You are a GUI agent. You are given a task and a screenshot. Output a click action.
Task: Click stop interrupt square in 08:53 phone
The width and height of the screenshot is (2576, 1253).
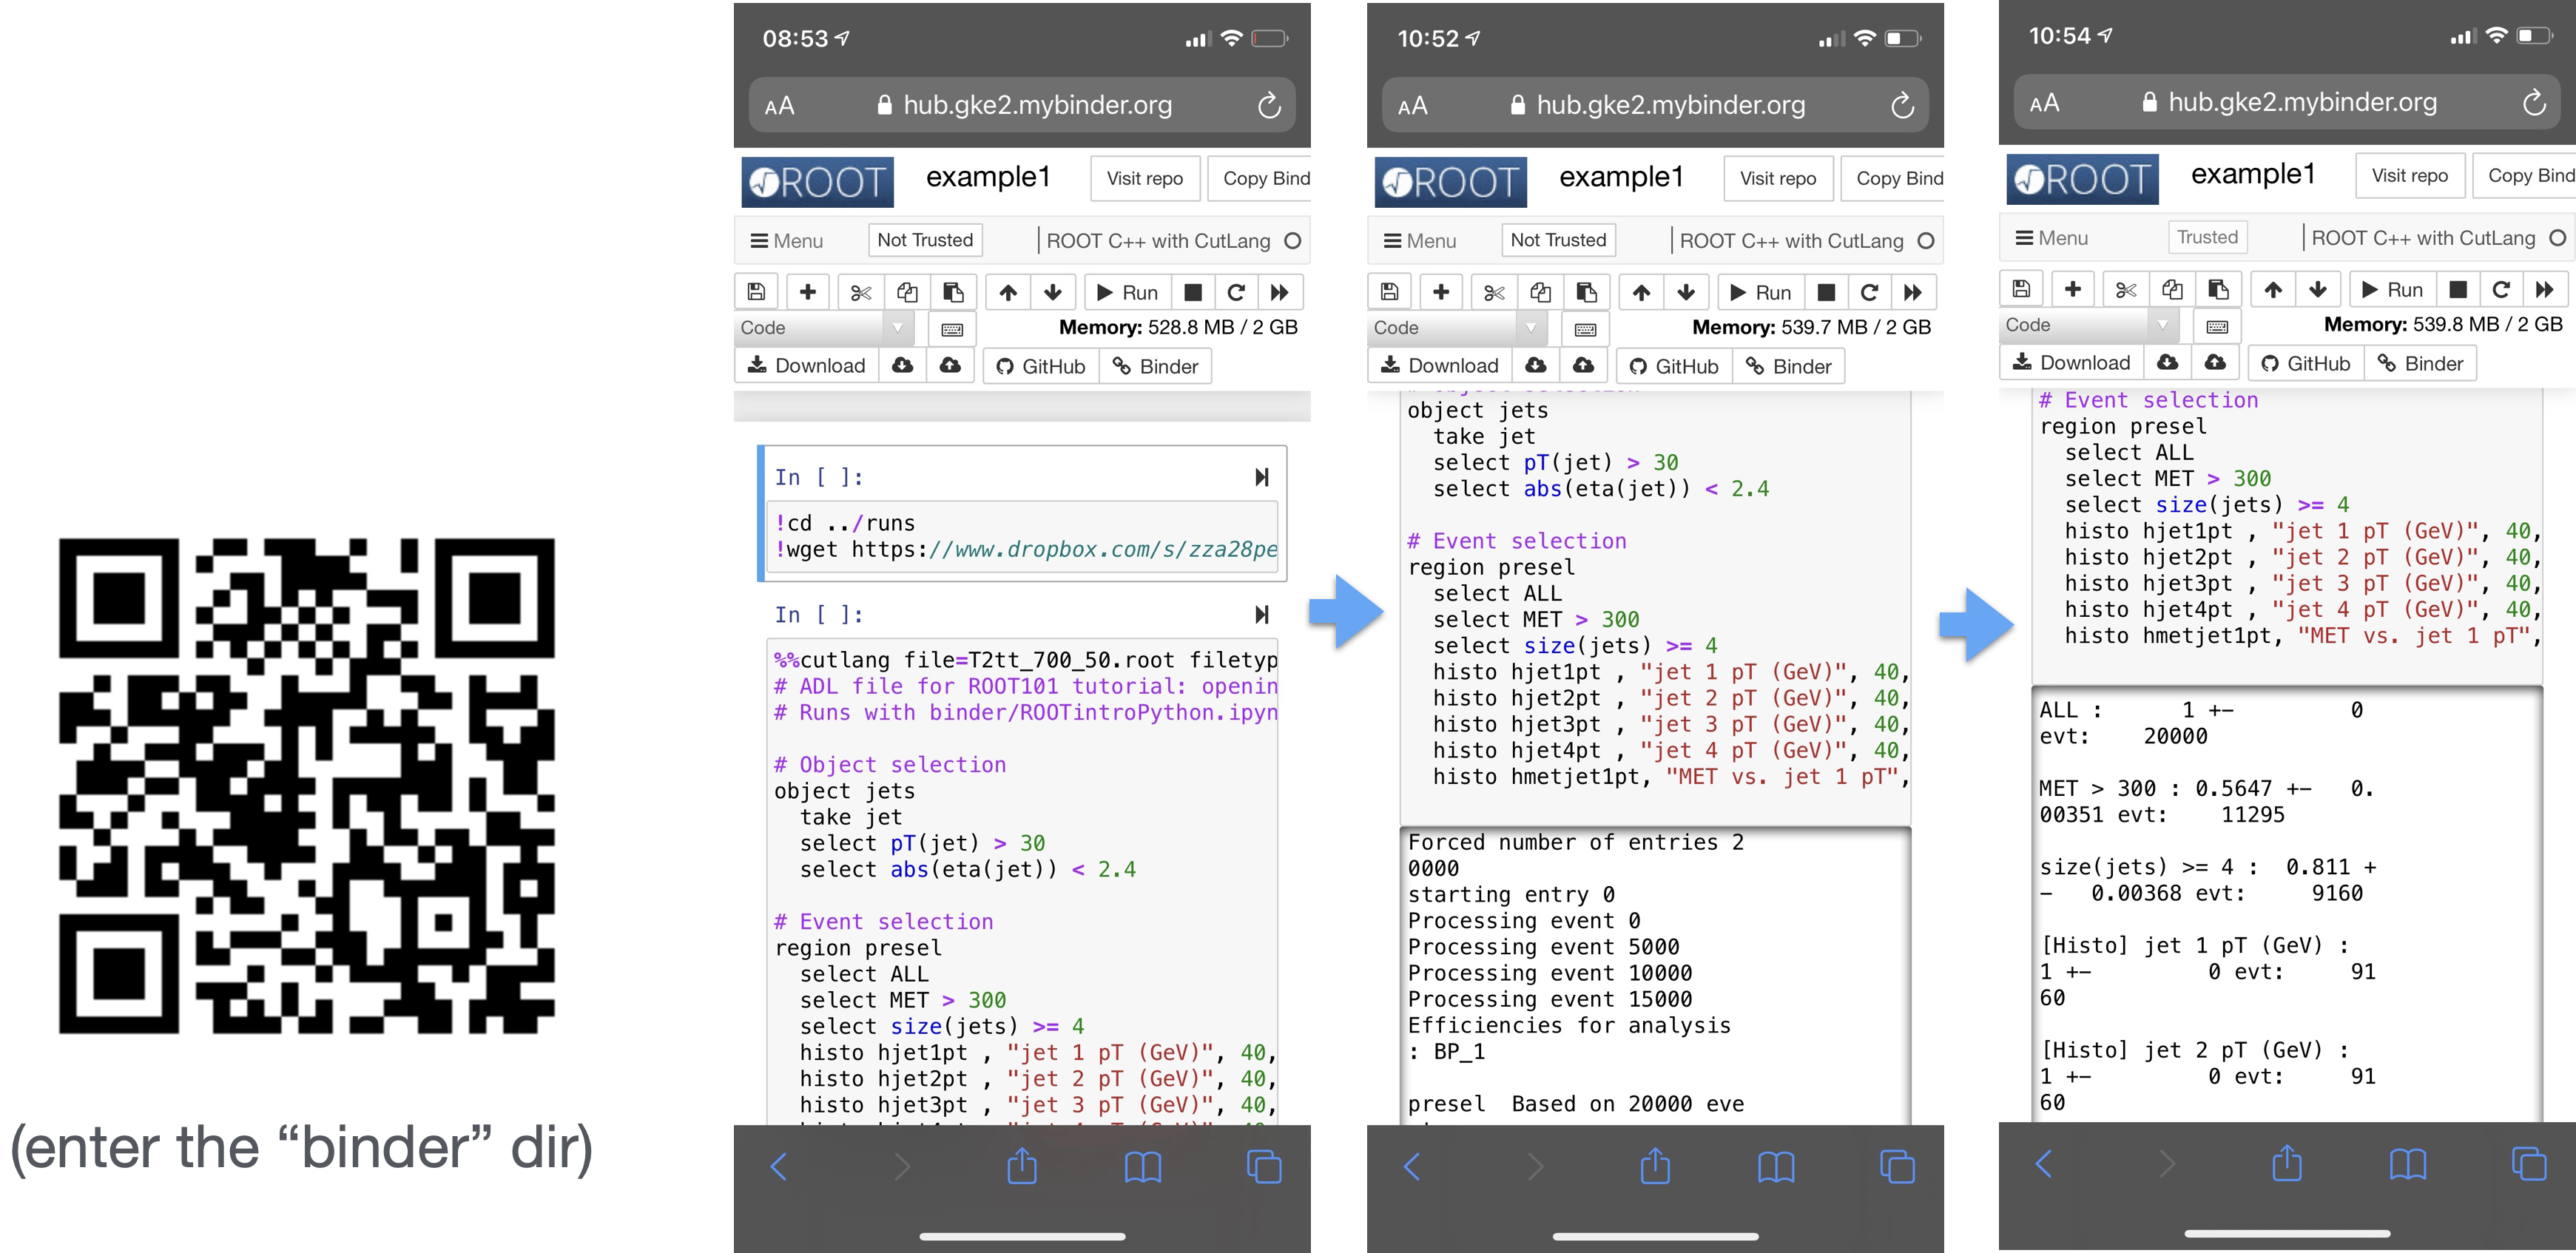coord(1192,292)
